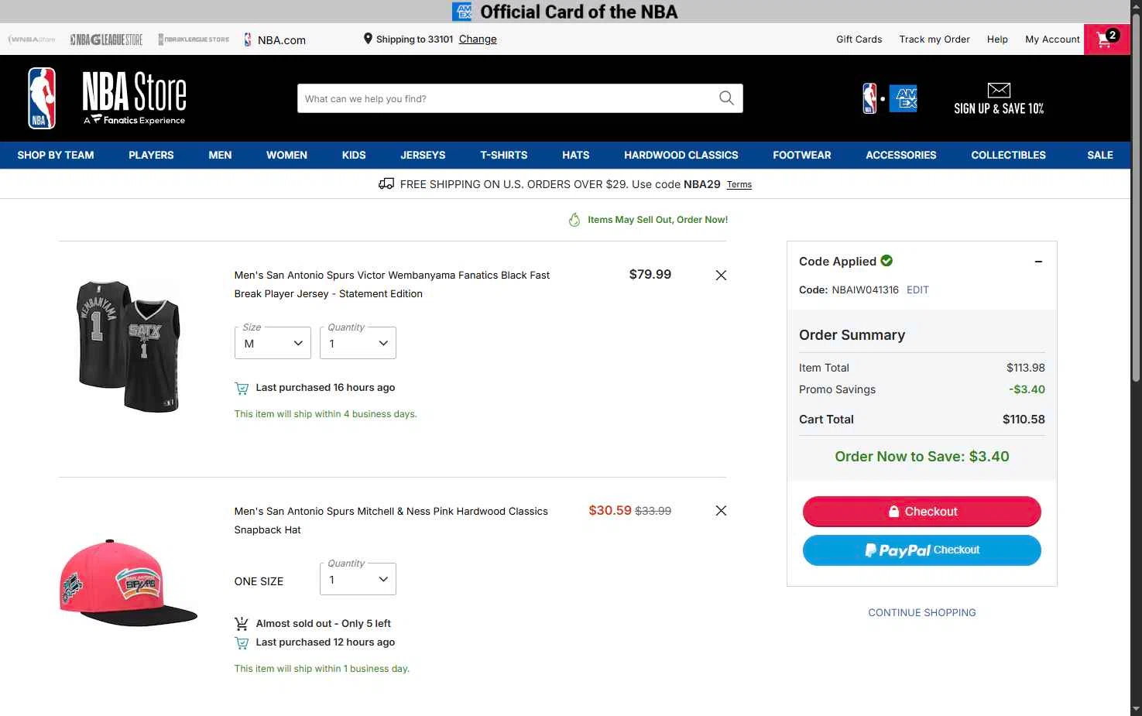View free shipping Terms link

(739, 184)
